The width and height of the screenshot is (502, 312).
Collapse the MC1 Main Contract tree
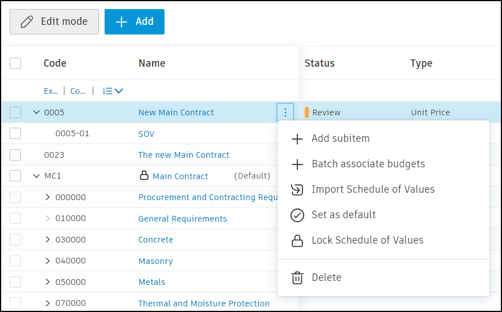(x=37, y=176)
